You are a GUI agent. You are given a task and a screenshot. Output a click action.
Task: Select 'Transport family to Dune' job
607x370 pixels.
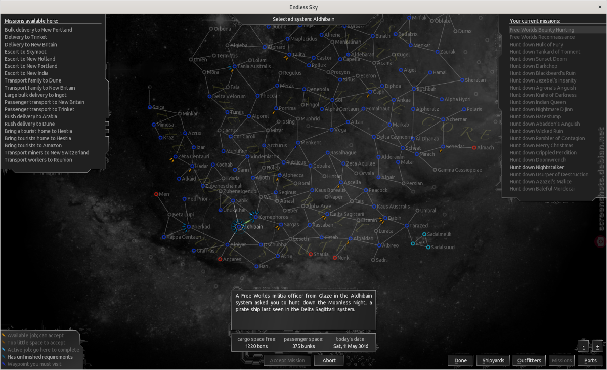click(x=33, y=80)
